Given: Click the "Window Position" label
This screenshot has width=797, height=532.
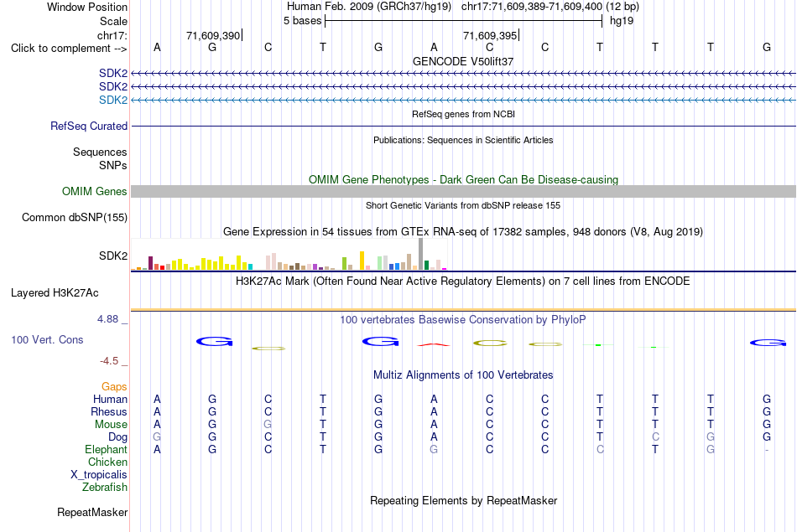Looking at the screenshot, I should [x=87, y=7].
